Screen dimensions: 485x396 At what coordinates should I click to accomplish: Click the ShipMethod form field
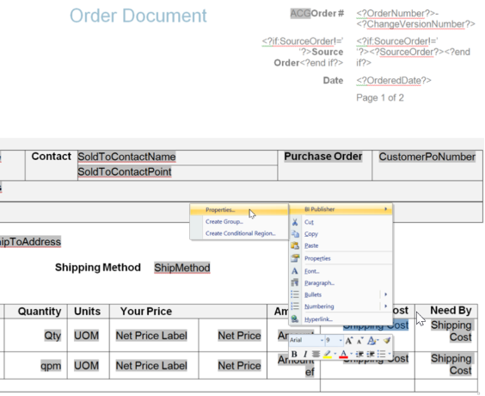click(x=182, y=268)
